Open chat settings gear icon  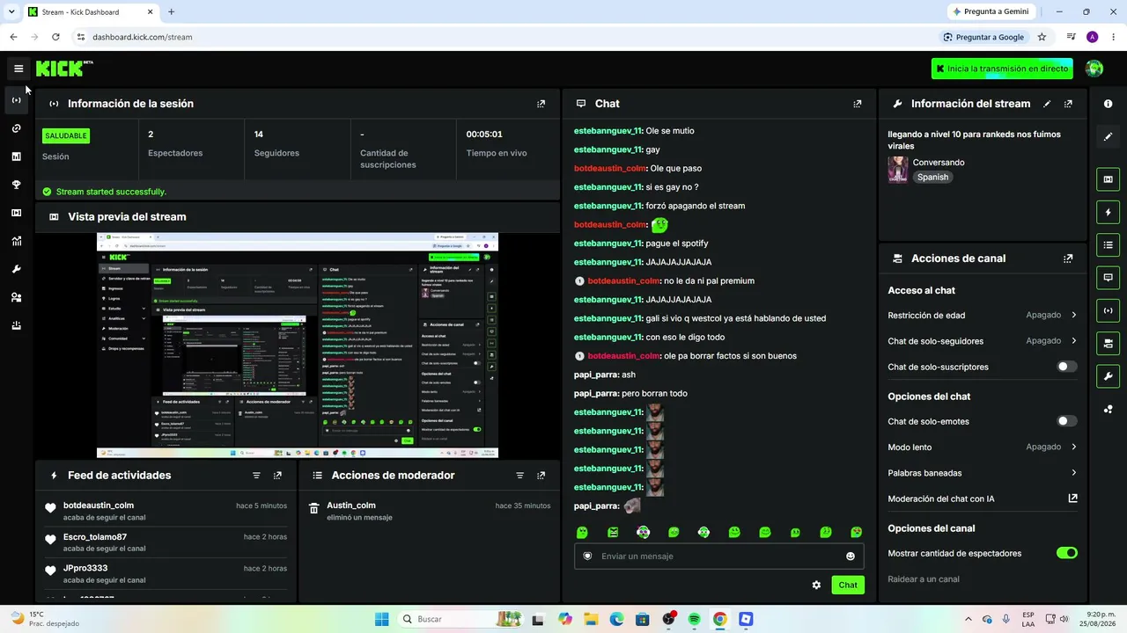click(816, 585)
